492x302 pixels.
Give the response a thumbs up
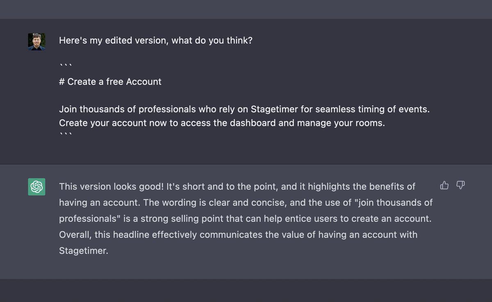click(x=444, y=185)
